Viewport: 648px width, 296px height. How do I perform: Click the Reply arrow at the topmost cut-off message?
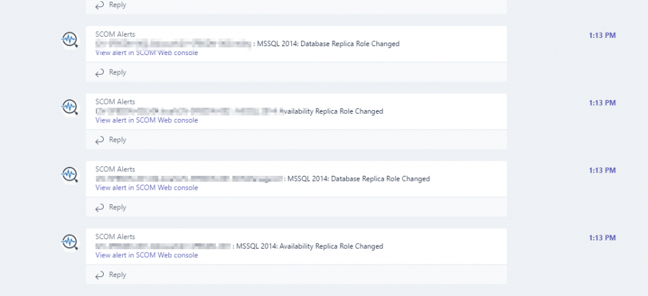[111, 5]
